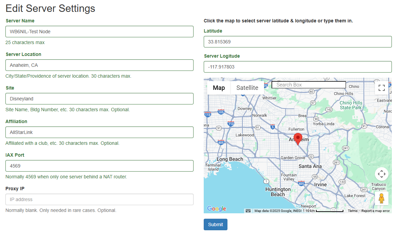Select the Affiliation field with AllStarLink
The height and width of the screenshot is (235, 401).
click(x=99, y=132)
